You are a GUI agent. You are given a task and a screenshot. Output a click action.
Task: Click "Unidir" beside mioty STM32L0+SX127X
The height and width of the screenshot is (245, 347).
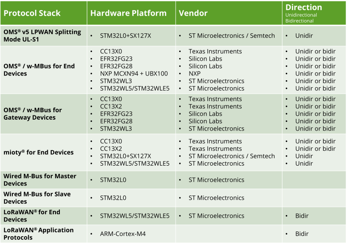[304, 156]
